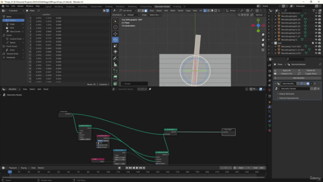Open the Edit Mode dropdown

click(x=127, y=11)
